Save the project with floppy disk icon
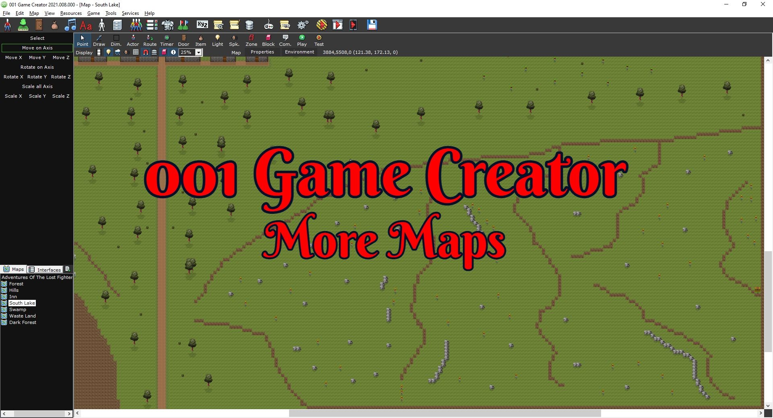 pos(372,25)
